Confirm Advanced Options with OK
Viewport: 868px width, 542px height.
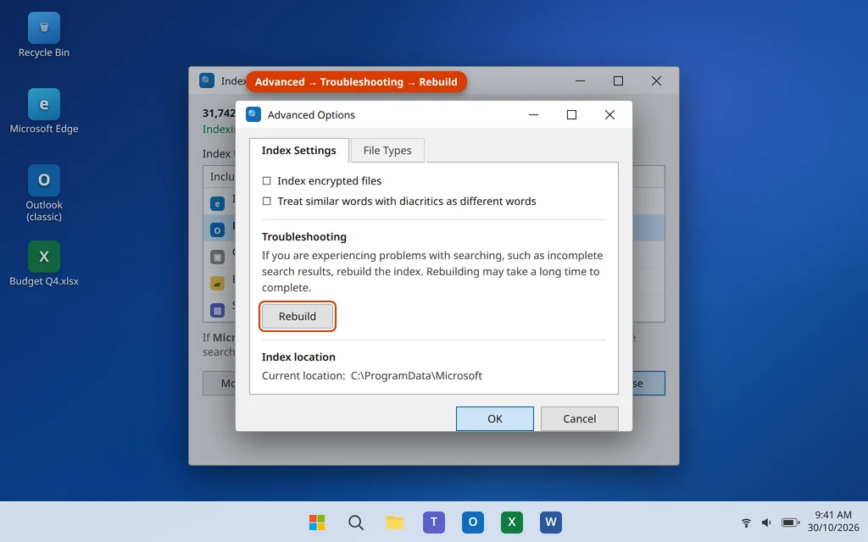pyautogui.click(x=495, y=418)
